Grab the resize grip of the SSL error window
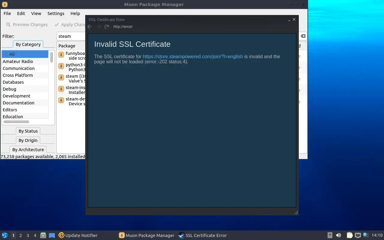Viewport: 384px width, 240px height. [x=296, y=213]
